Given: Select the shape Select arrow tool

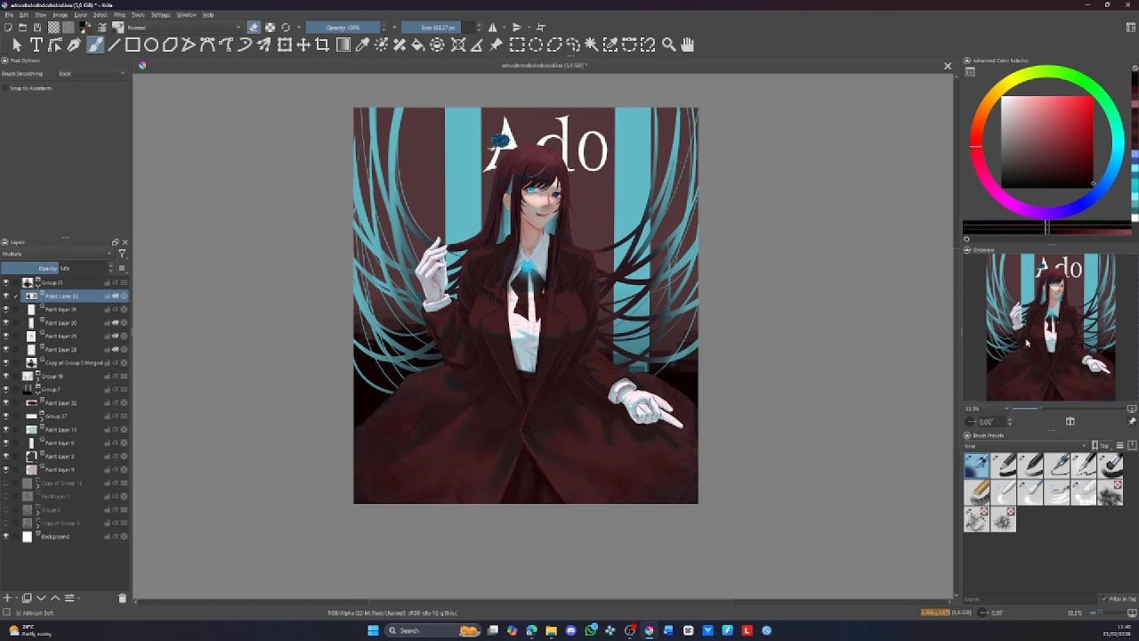Looking at the screenshot, I should point(17,45).
